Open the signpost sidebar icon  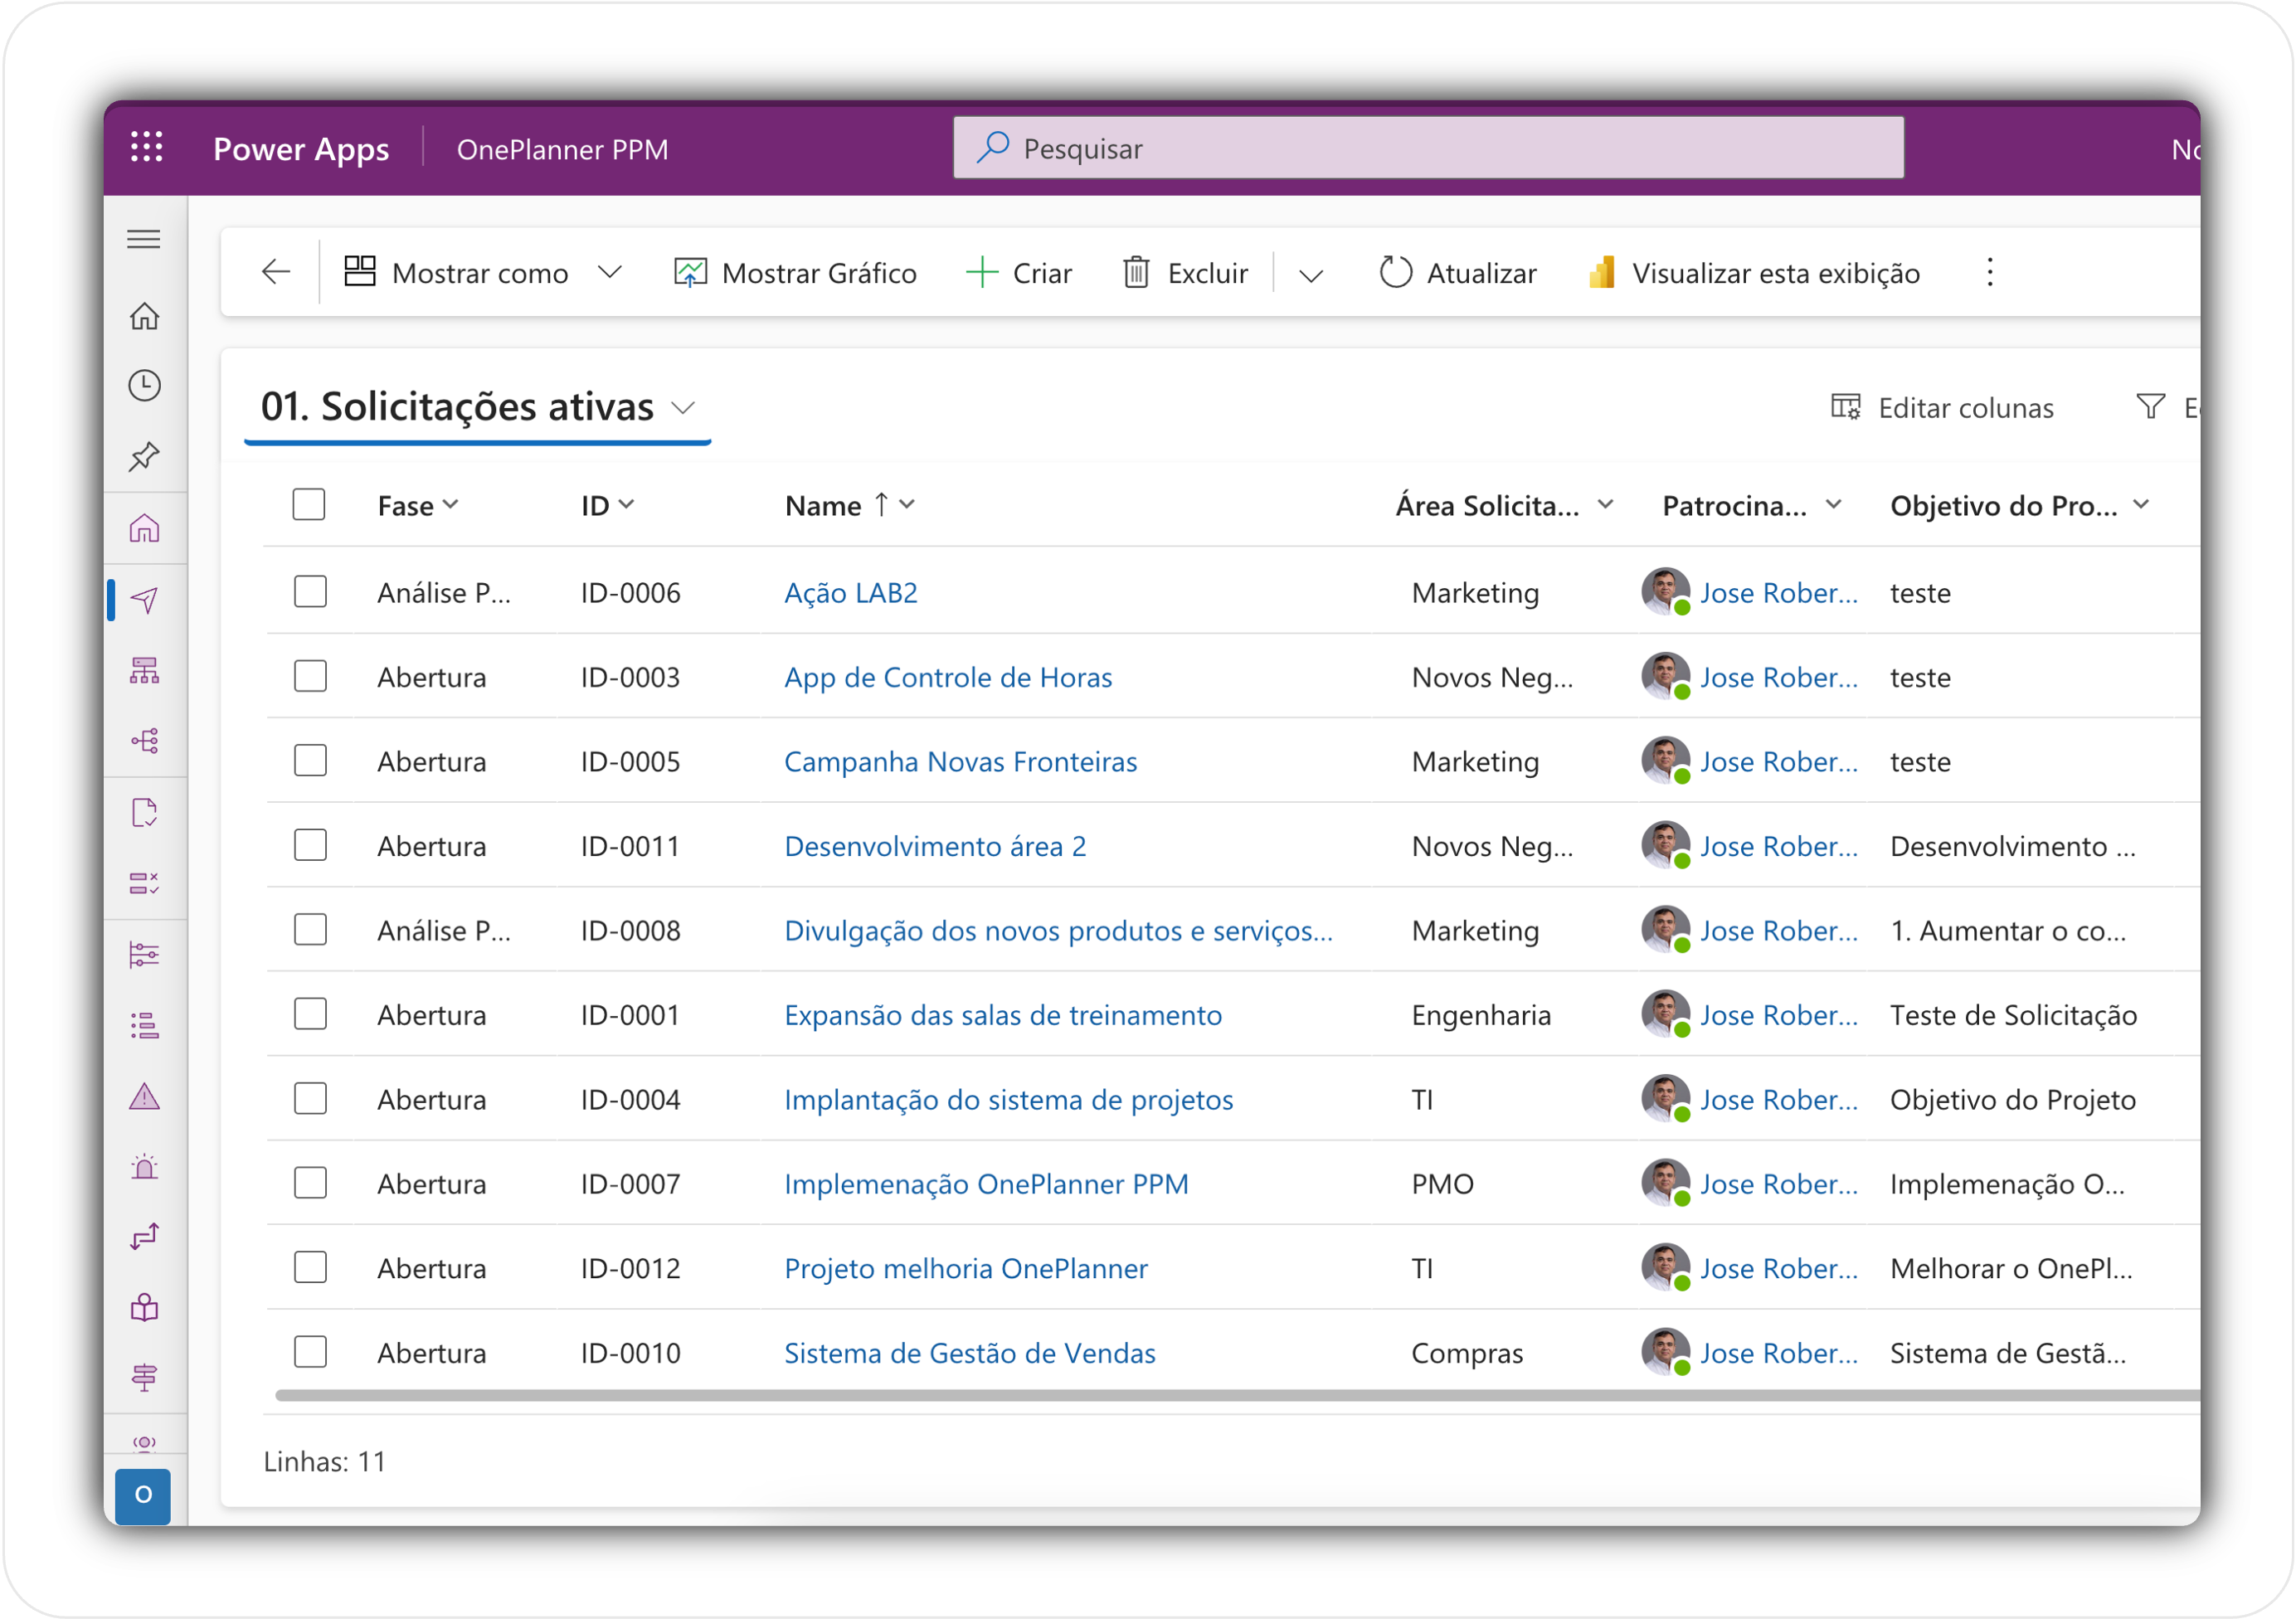(x=144, y=1378)
